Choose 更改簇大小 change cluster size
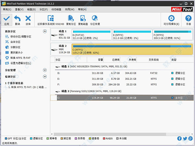195x146 pixels. click(x=14, y=53)
